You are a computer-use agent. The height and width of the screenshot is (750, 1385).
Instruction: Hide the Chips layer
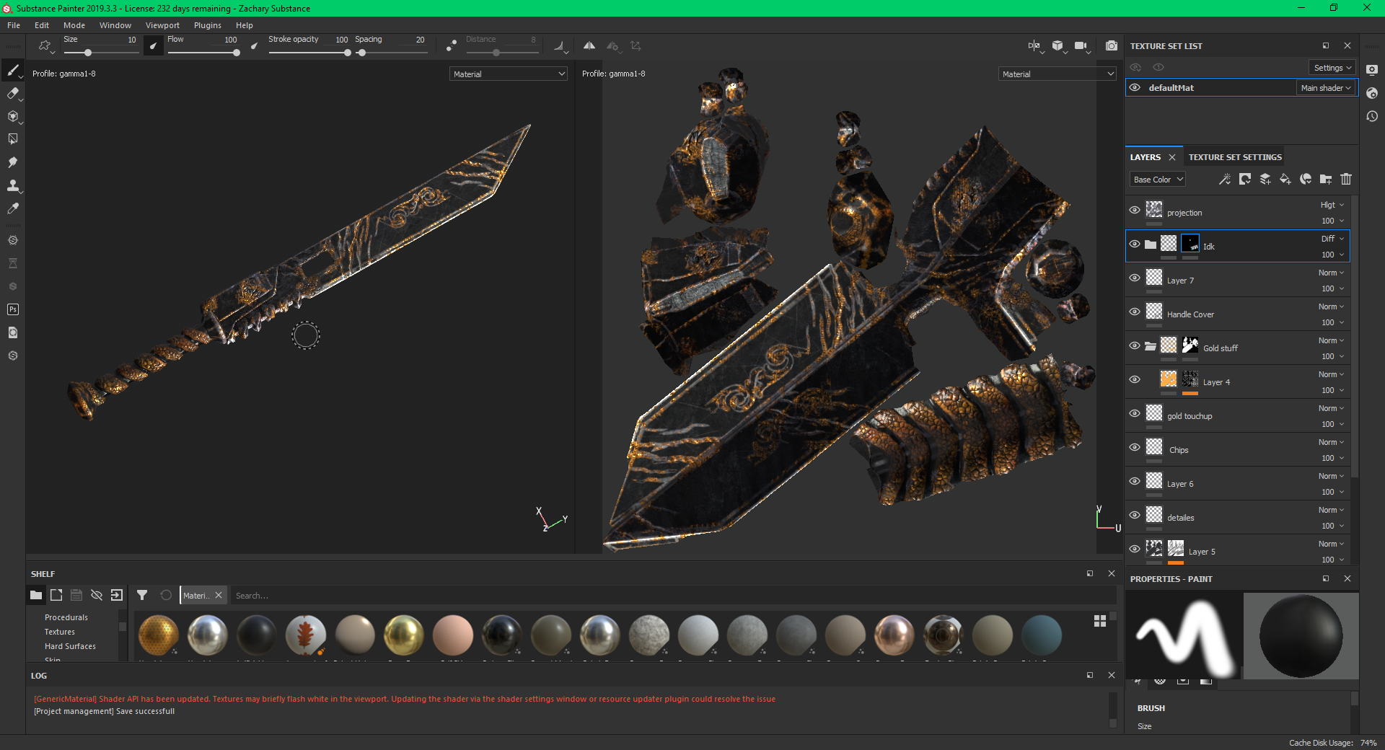(x=1135, y=447)
